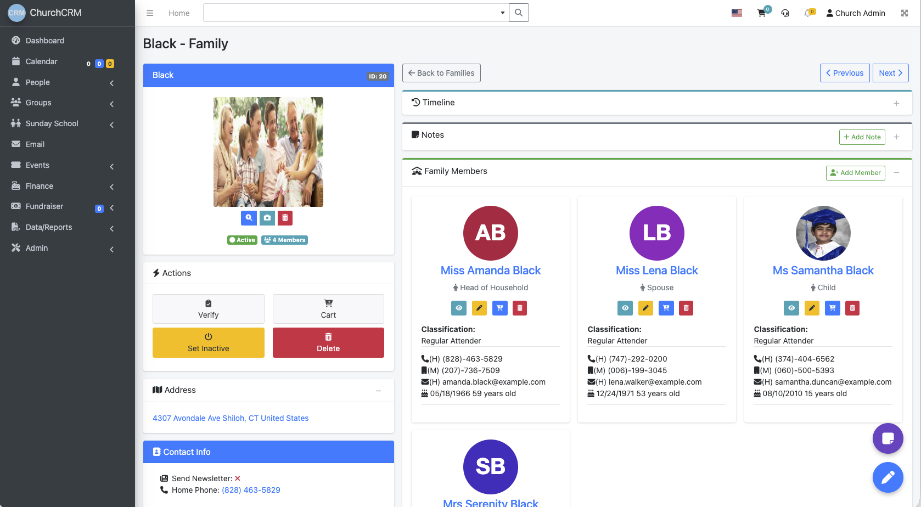Open the Avondale Ave address link
The height and width of the screenshot is (507, 921).
(x=230, y=418)
